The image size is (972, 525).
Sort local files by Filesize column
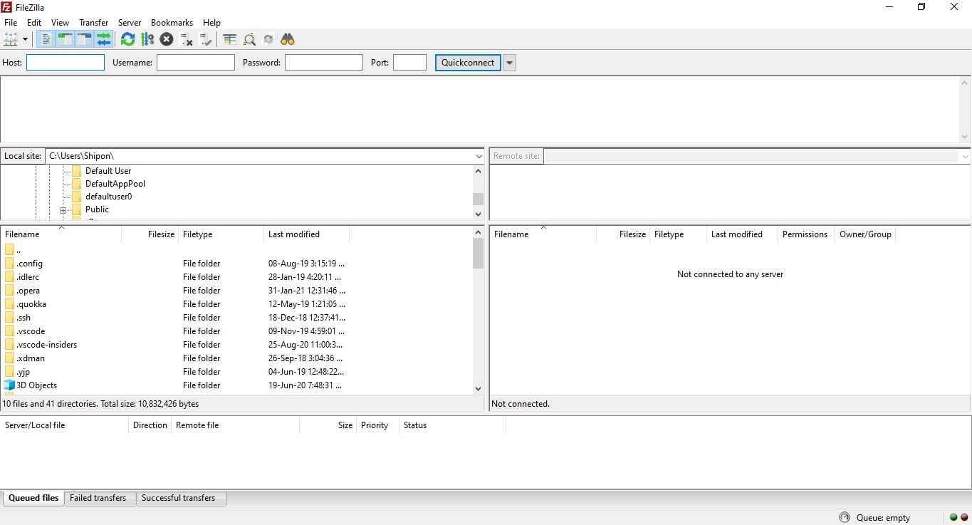click(x=150, y=234)
